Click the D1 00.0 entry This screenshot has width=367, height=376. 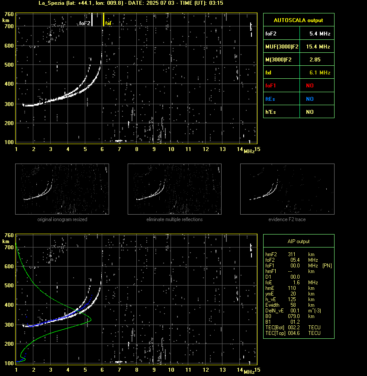[x=283, y=277]
